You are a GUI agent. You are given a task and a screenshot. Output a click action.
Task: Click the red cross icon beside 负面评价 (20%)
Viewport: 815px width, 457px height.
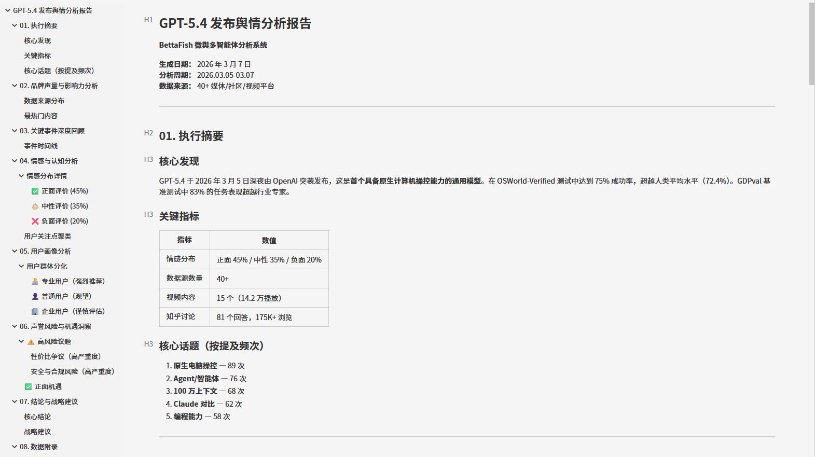pos(35,221)
